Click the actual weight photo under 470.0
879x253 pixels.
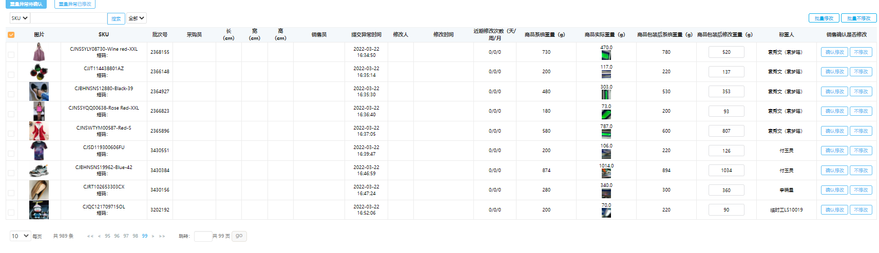pos(606,55)
